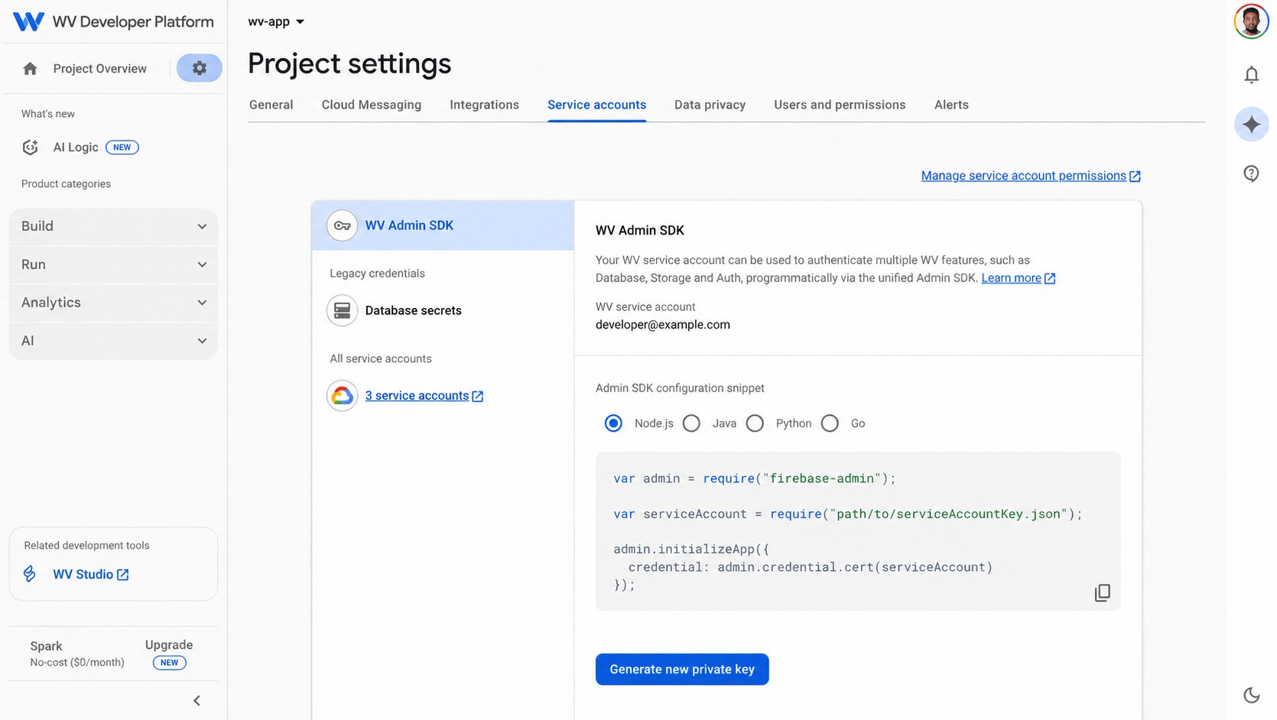
Task: Open notifications bell icon
Action: point(1252,74)
